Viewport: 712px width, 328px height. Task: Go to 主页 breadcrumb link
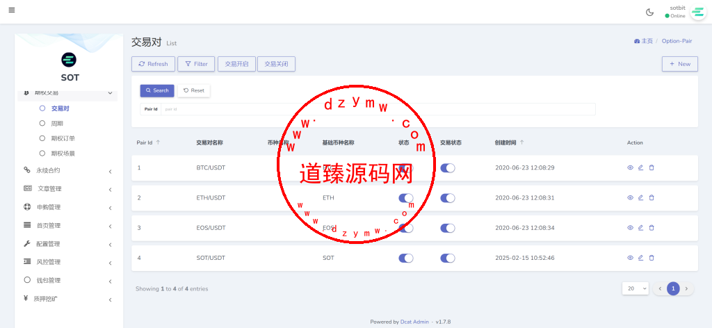tap(643, 41)
